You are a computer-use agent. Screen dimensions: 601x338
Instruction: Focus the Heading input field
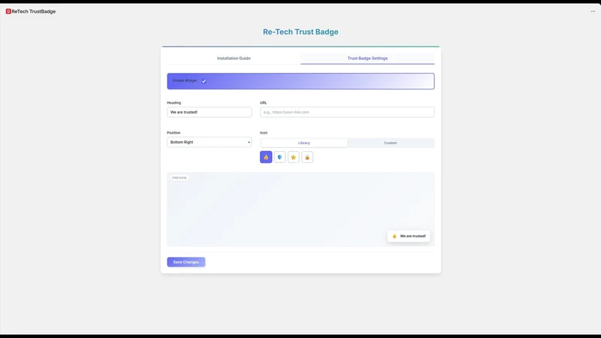click(210, 112)
